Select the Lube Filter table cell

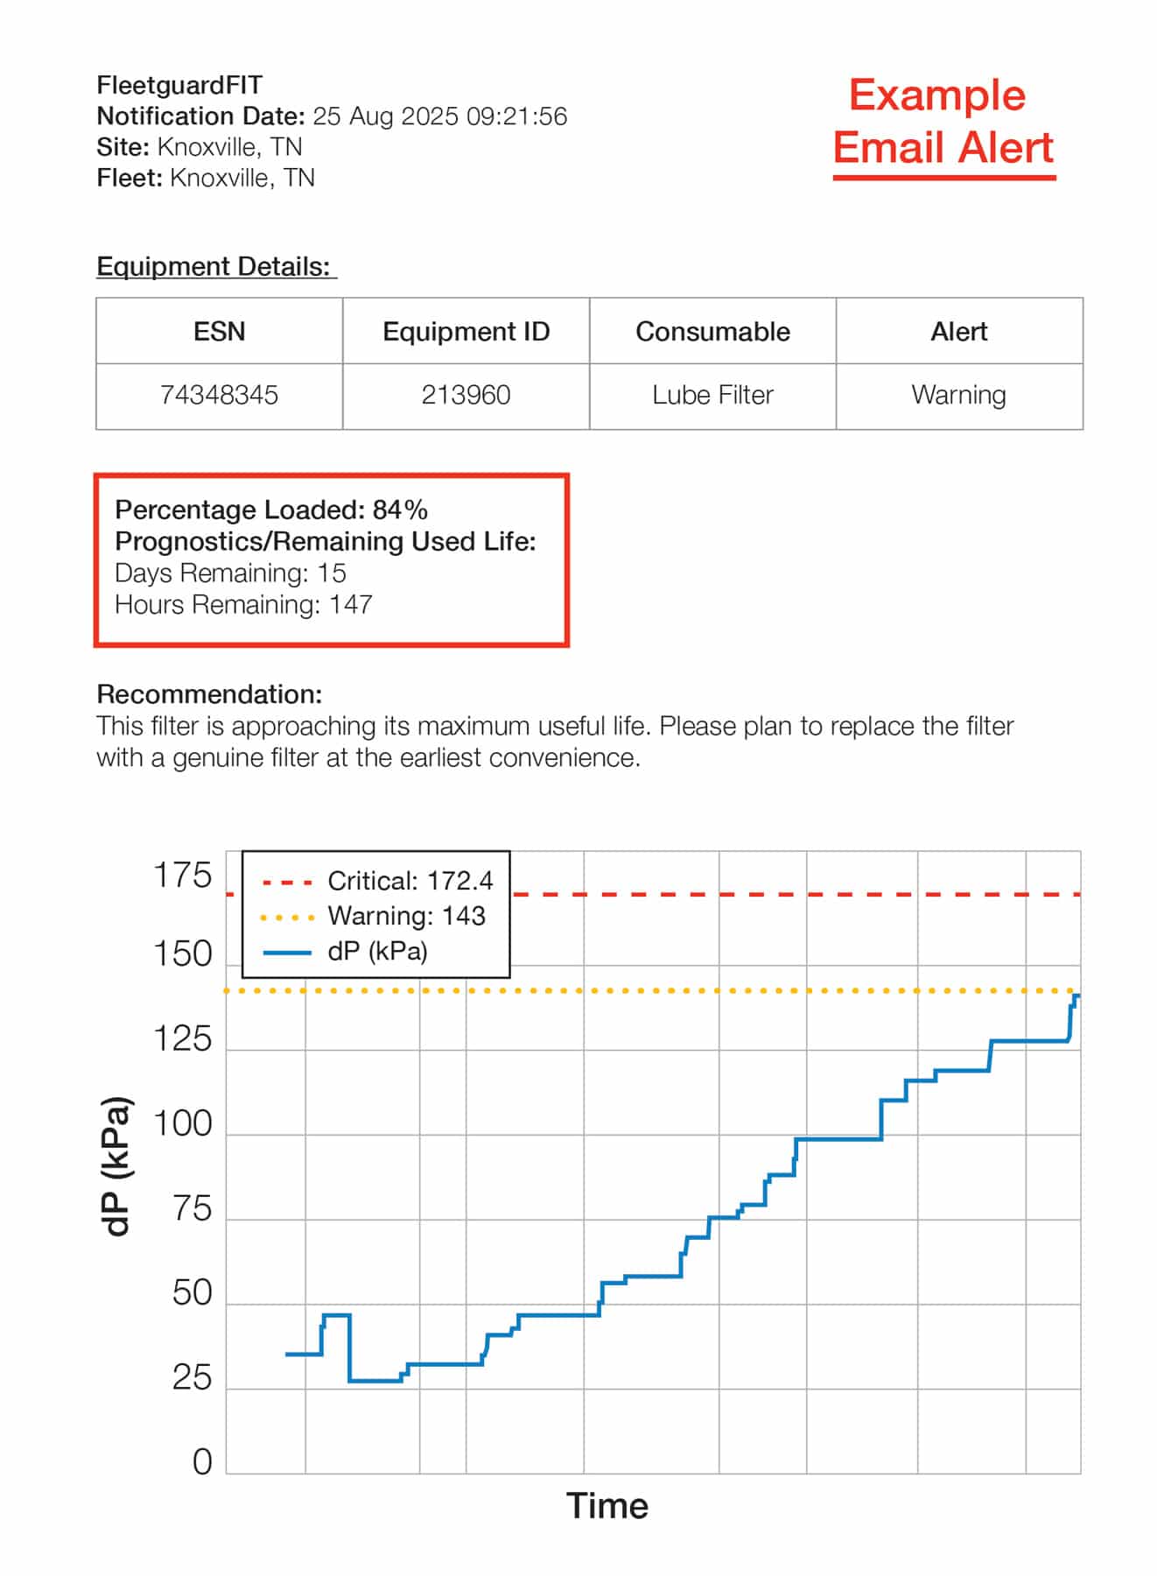pos(712,395)
